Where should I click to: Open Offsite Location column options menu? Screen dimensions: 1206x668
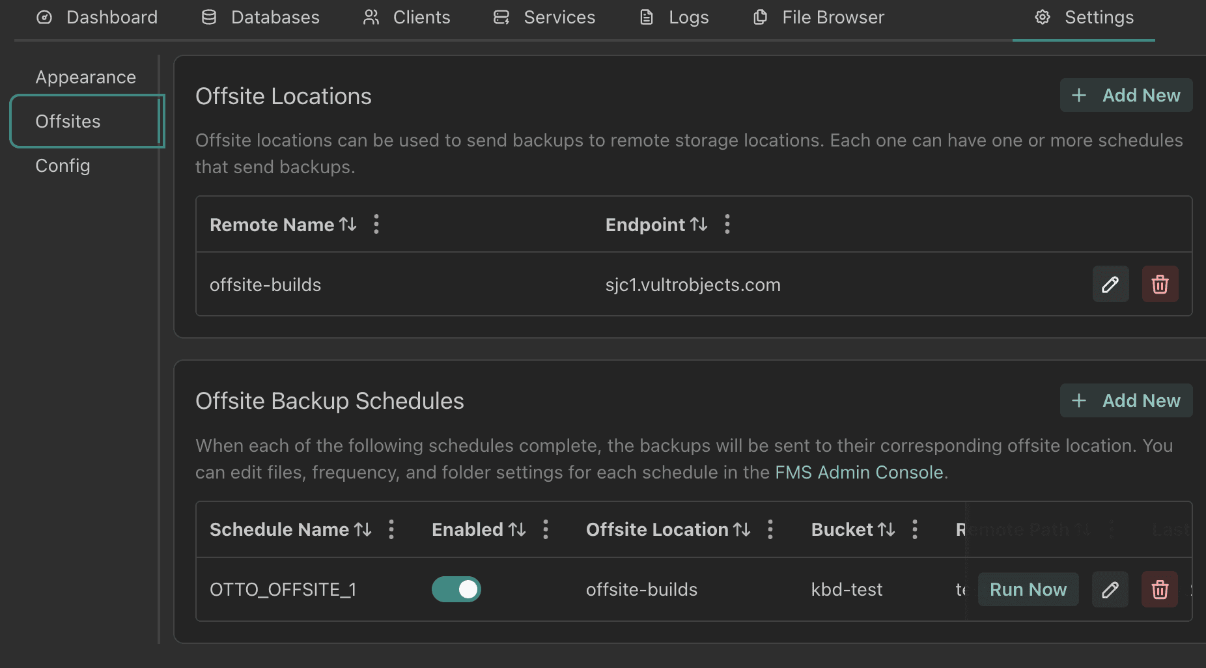click(x=770, y=530)
